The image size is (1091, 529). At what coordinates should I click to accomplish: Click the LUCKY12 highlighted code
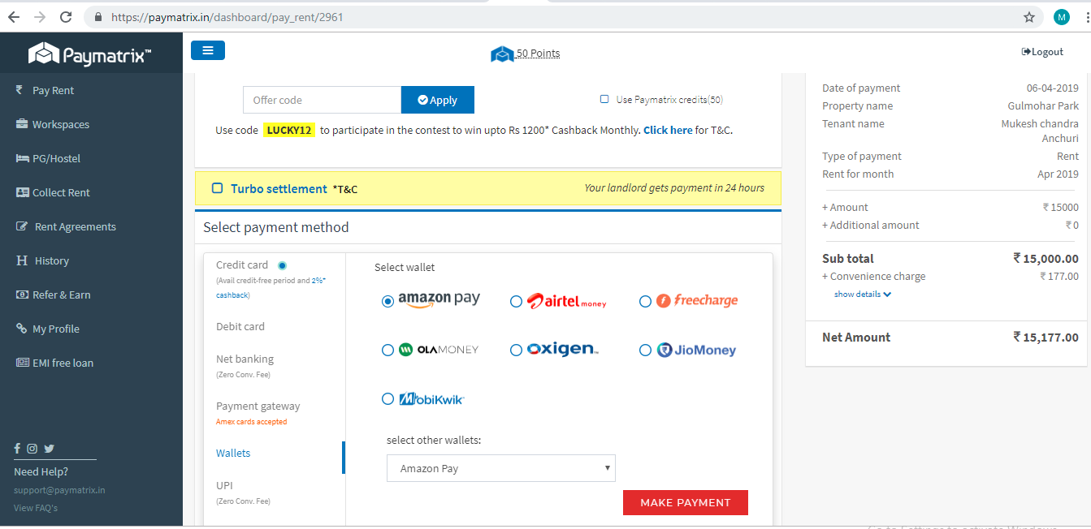[288, 130]
